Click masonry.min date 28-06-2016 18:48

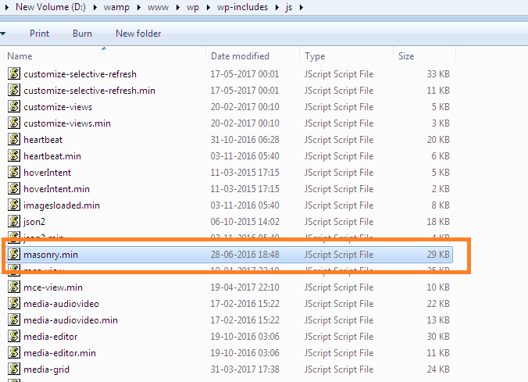coord(244,255)
